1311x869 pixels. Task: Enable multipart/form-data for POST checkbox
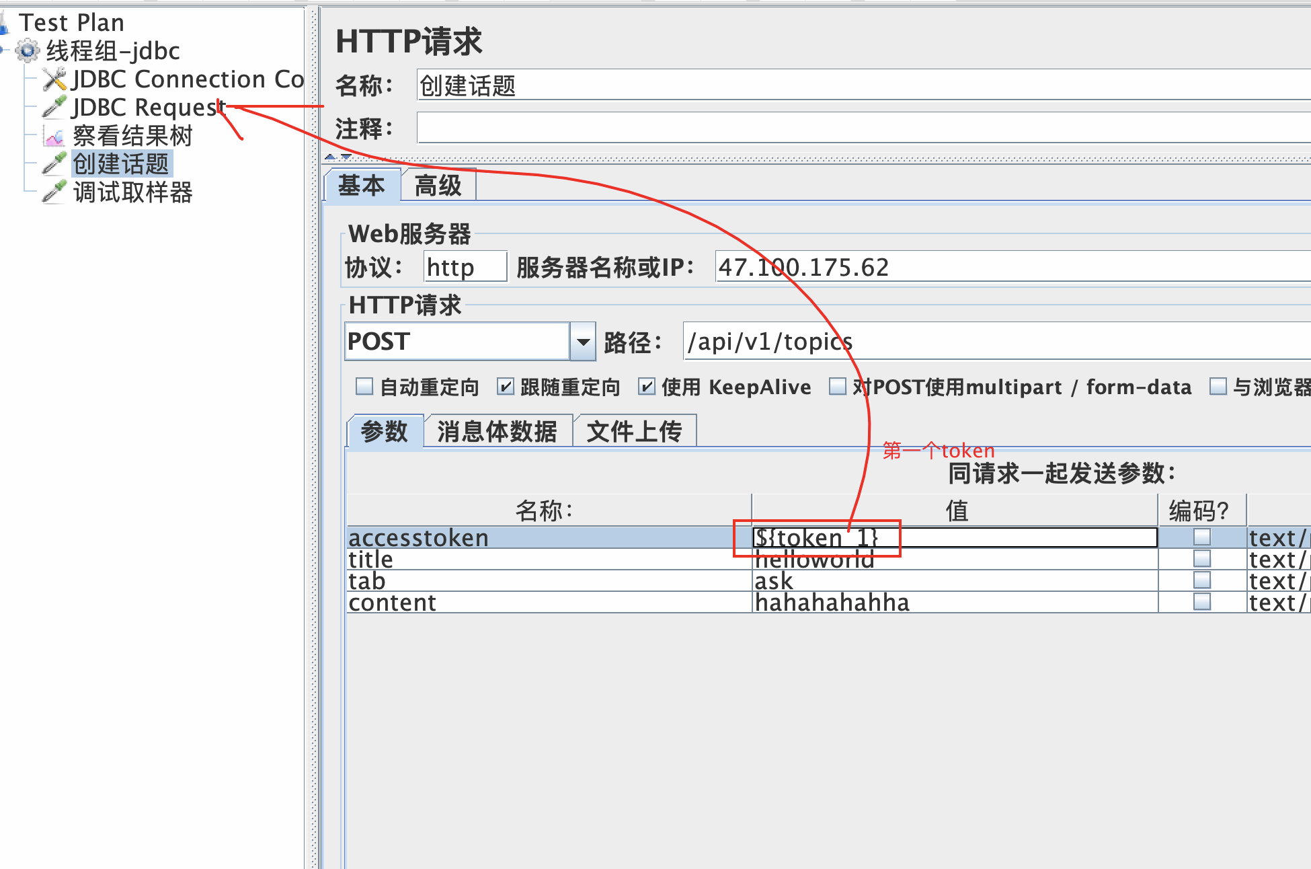click(838, 387)
